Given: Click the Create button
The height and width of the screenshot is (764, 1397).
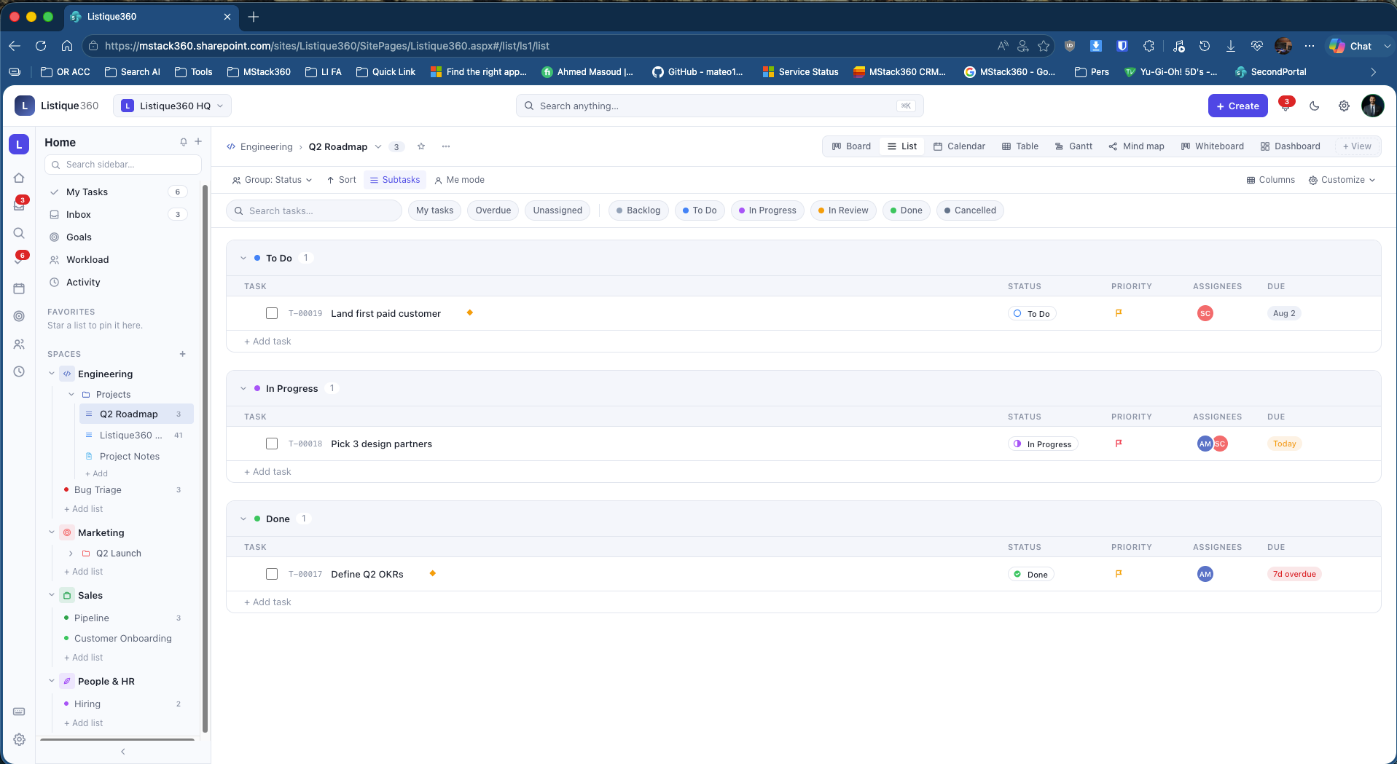Looking at the screenshot, I should [x=1238, y=106].
